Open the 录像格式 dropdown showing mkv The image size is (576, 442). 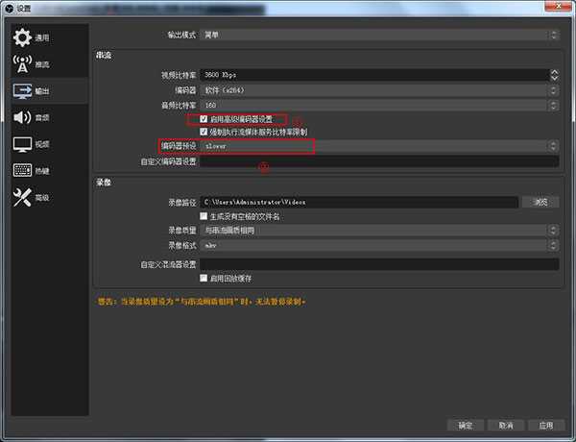tap(379, 245)
